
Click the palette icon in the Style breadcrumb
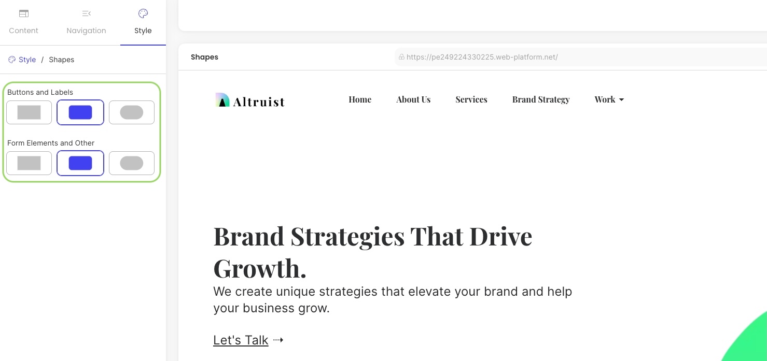(12, 60)
